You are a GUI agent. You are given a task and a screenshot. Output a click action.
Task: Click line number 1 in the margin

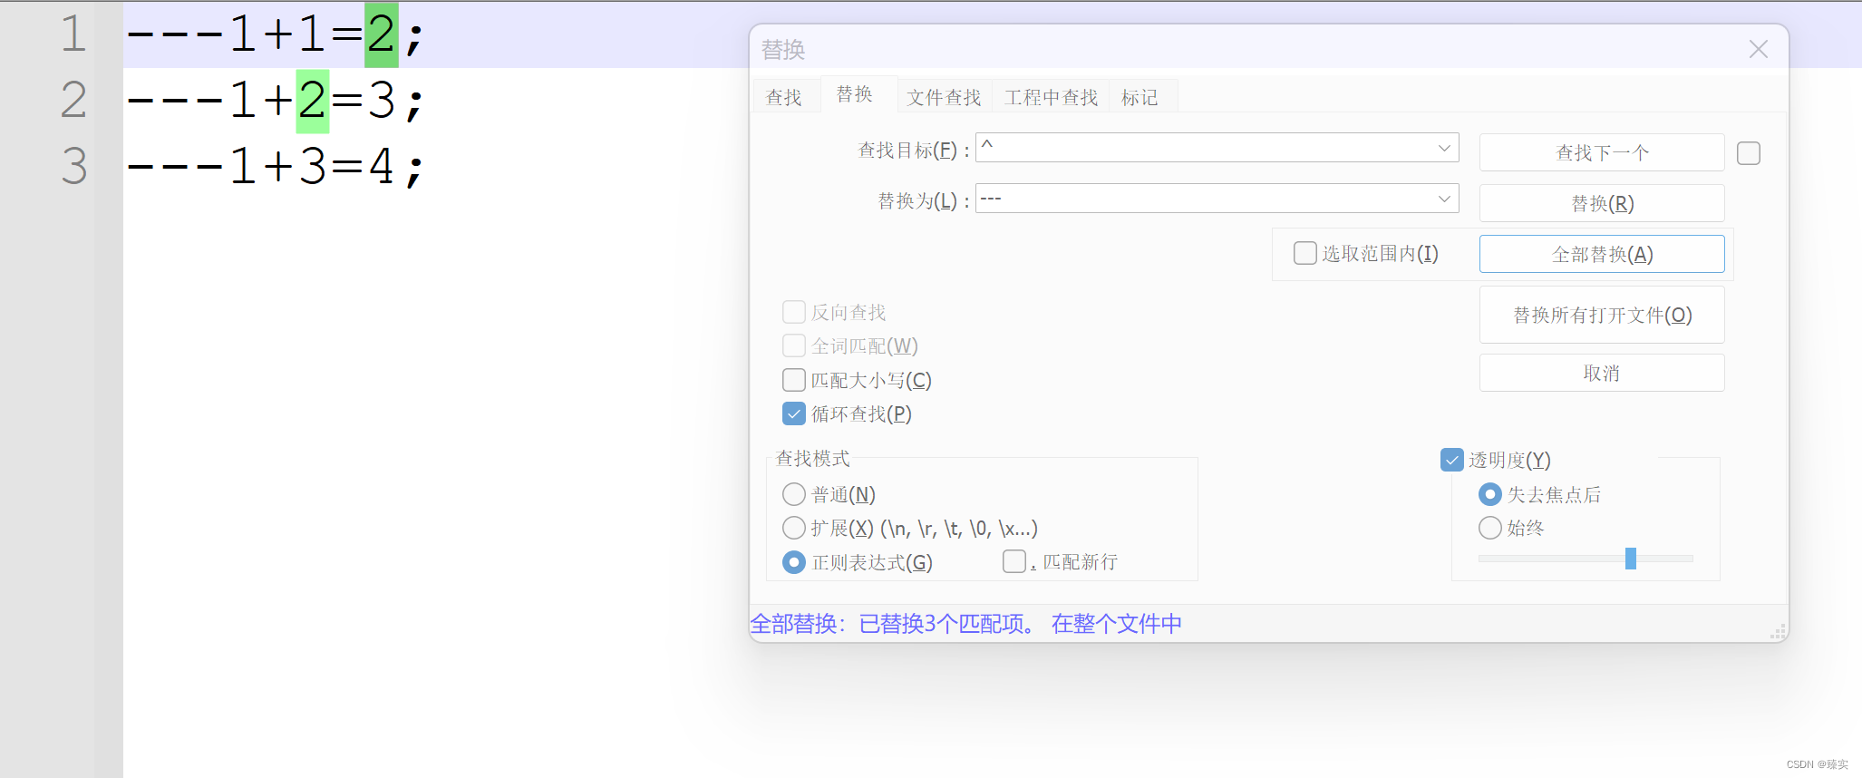point(73,34)
